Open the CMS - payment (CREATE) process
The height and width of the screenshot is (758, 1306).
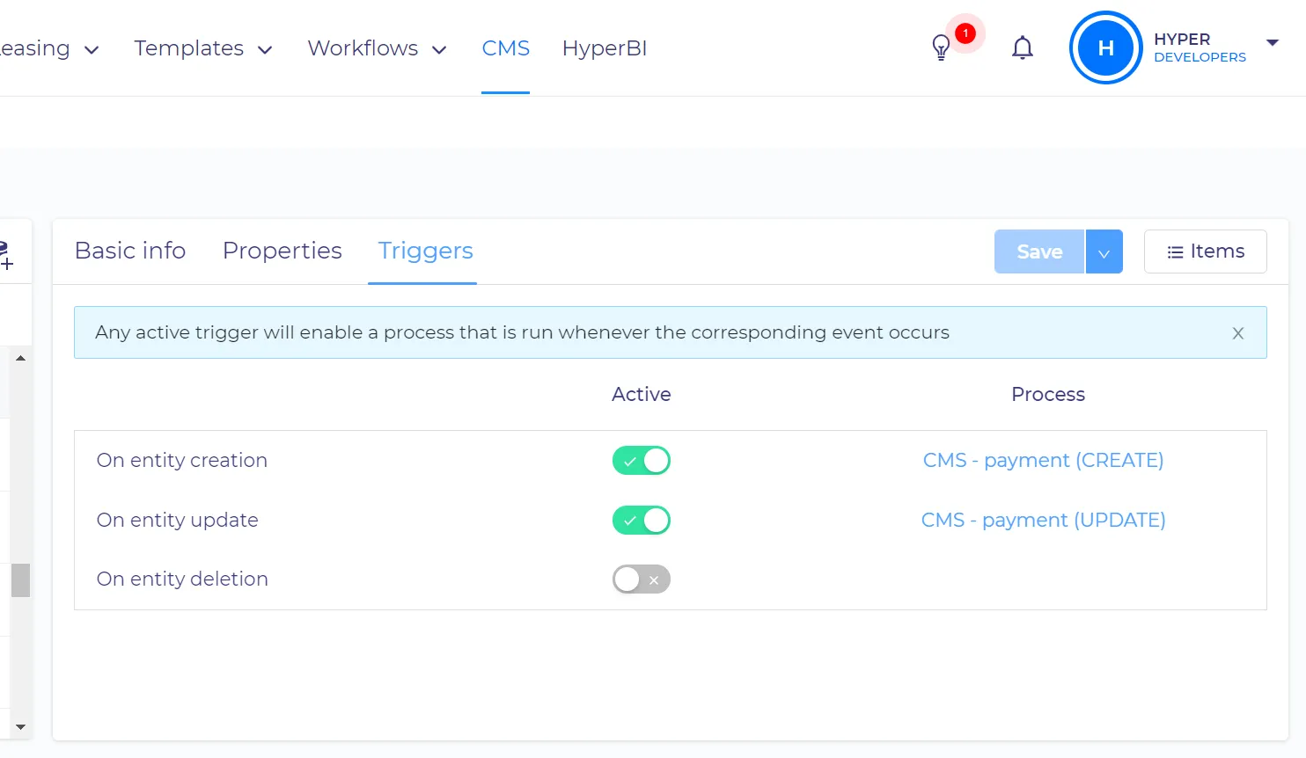point(1044,460)
